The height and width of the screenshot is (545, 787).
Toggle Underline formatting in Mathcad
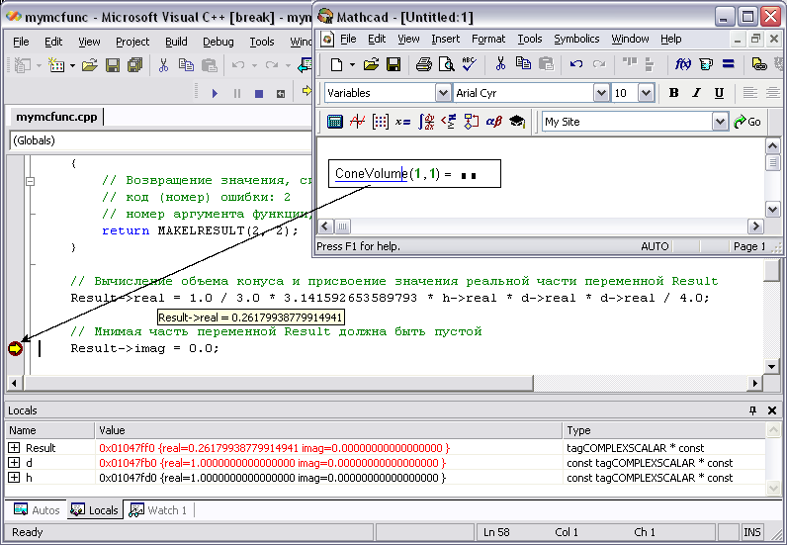click(719, 93)
